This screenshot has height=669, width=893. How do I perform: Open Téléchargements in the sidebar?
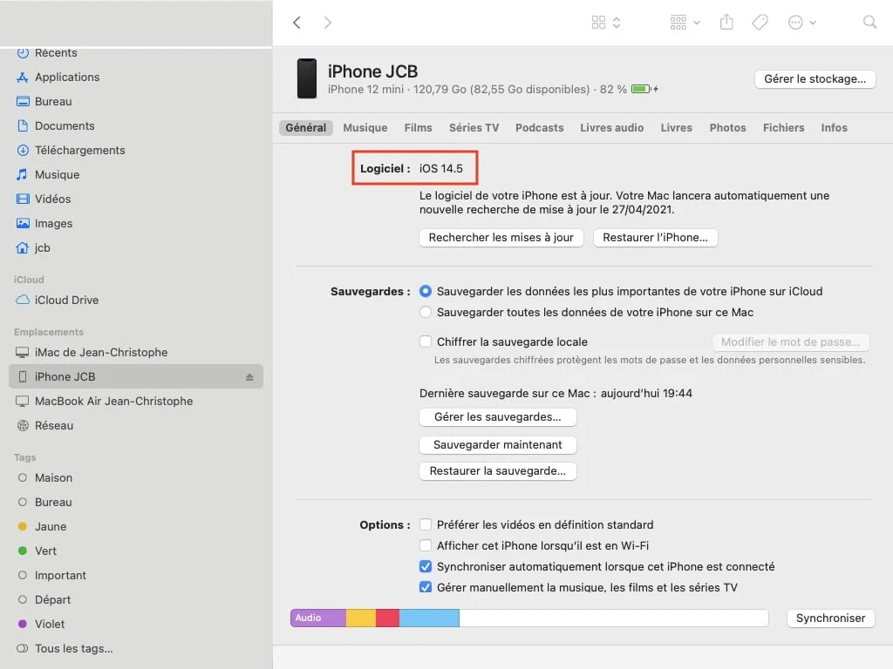[x=137, y=151]
